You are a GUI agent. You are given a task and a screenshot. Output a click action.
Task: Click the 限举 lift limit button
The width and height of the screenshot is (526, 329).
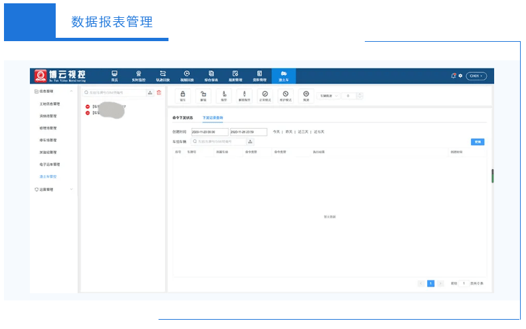(224, 96)
